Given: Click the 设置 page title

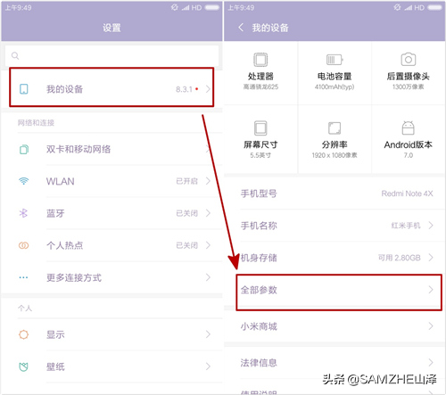Looking at the screenshot, I should click(111, 28).
